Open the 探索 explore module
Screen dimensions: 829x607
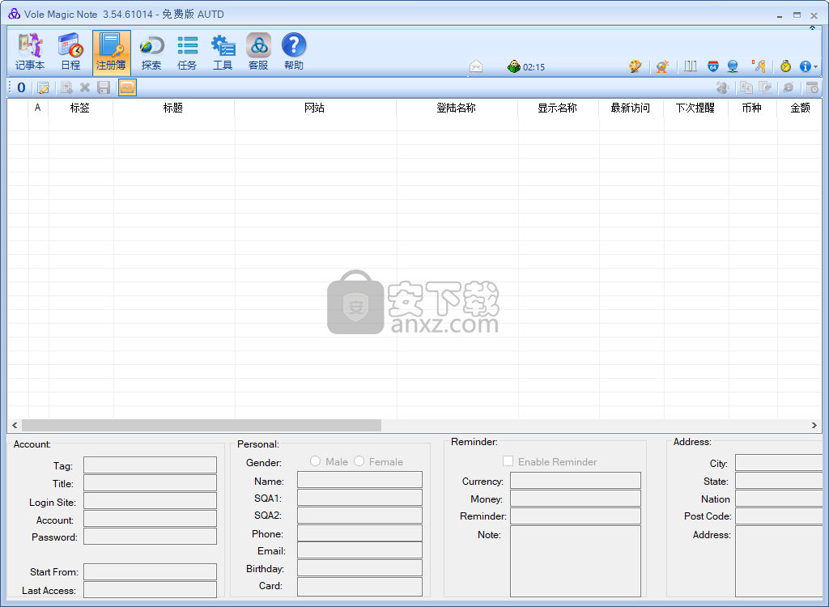(151, 53)
